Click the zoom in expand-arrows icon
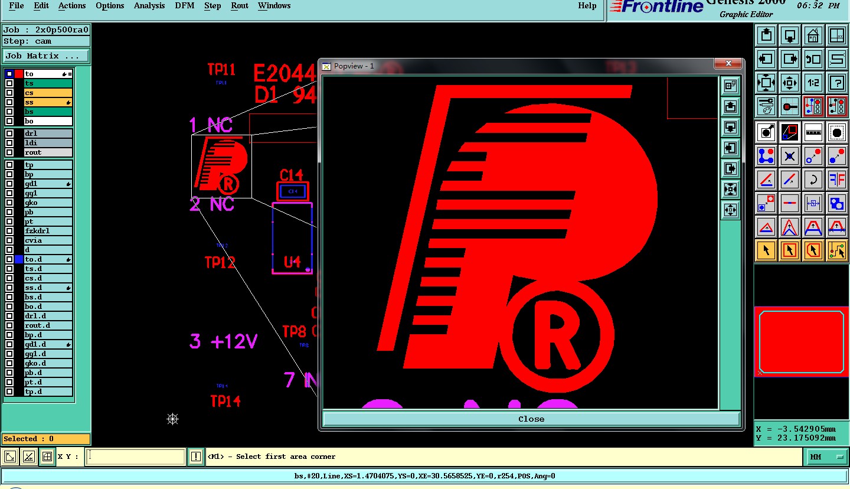This screenshot has height=489, width=850. [x=766, y=83]
